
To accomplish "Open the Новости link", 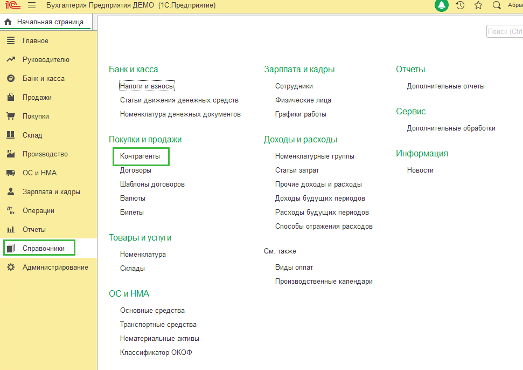I will (420, 170).
